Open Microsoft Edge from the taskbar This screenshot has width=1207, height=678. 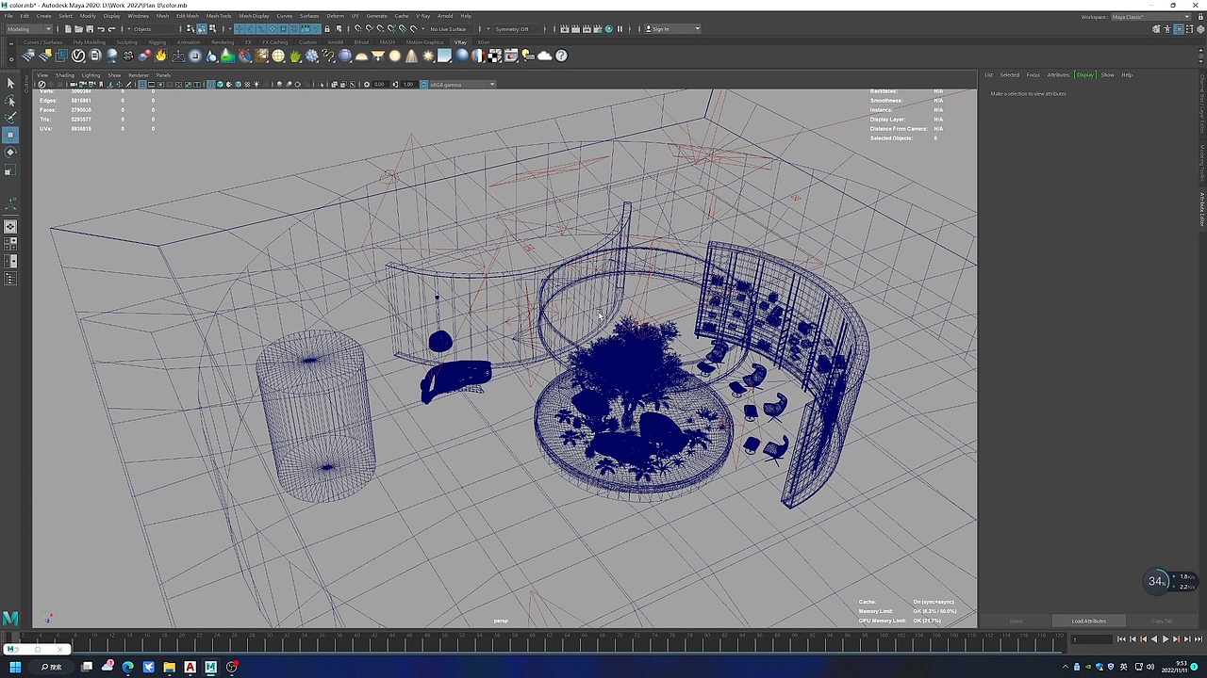pyautogui.click(x=128, y=668)
